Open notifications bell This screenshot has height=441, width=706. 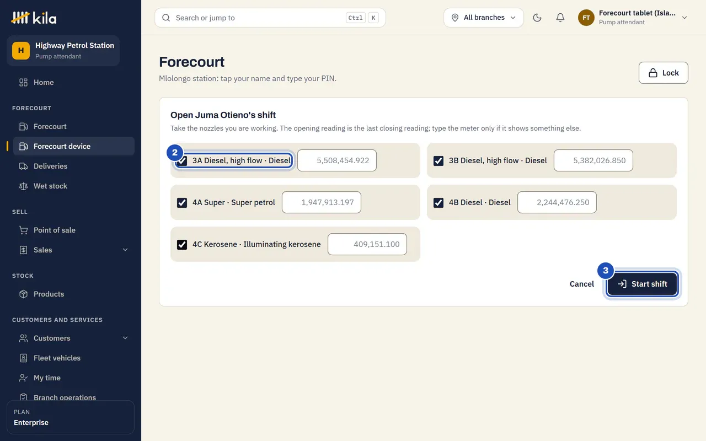pyautogui.click(x=560, y=18)
